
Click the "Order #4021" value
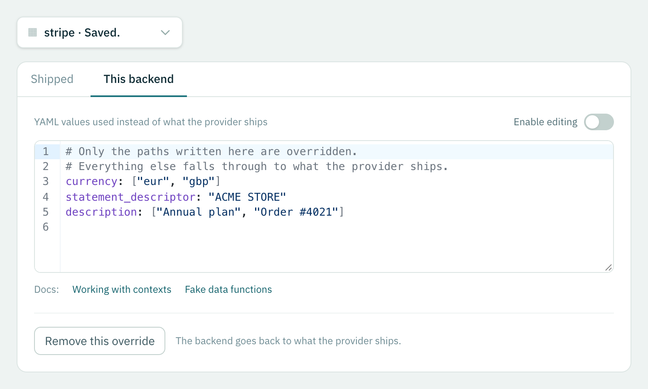pyautogui.click(x=296, y=212)
